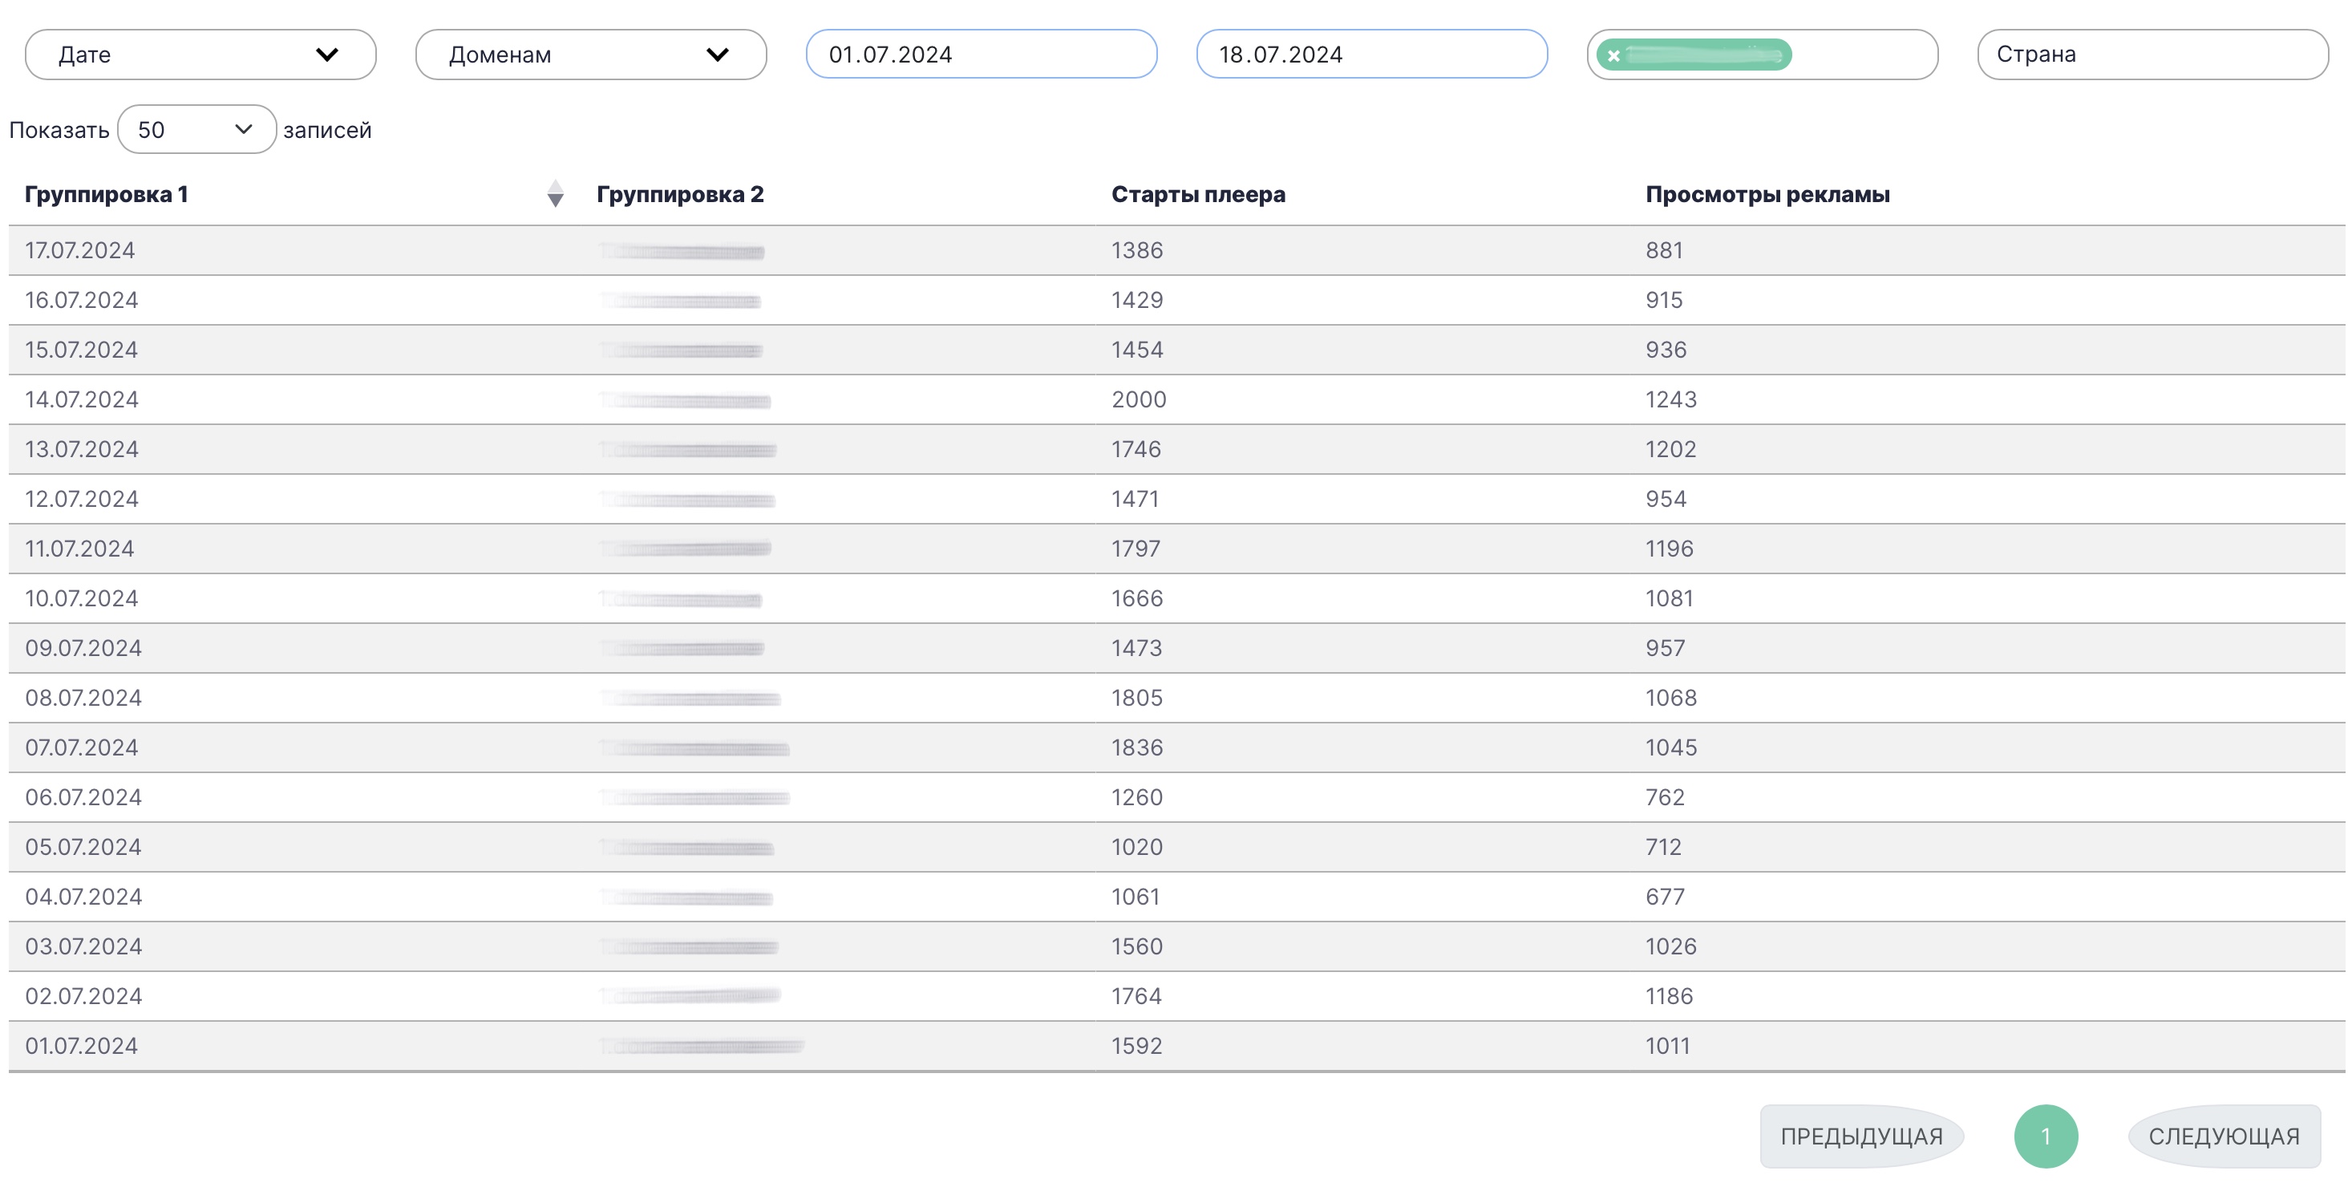Sort by Просмотры рекламы column header
Screen dimensions: 2352x1191
(1767, 195)
